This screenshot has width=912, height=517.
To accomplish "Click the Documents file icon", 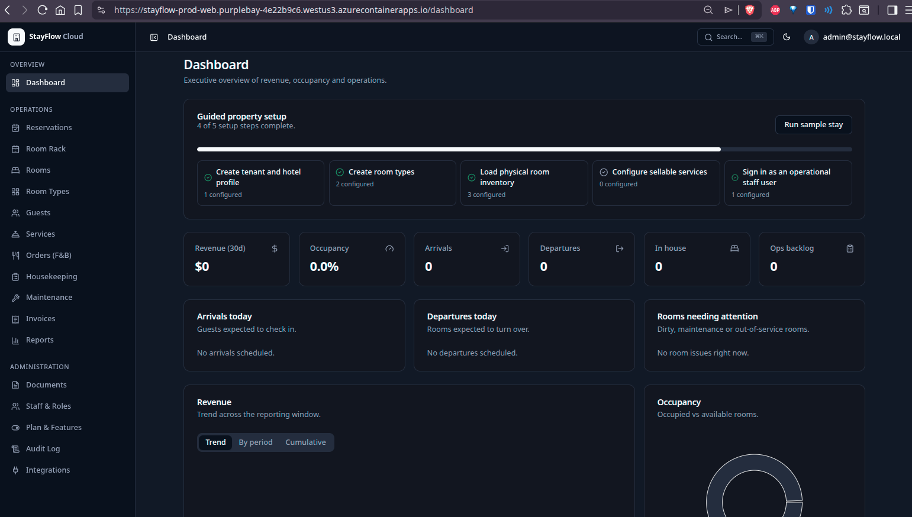I will [15, 385].
